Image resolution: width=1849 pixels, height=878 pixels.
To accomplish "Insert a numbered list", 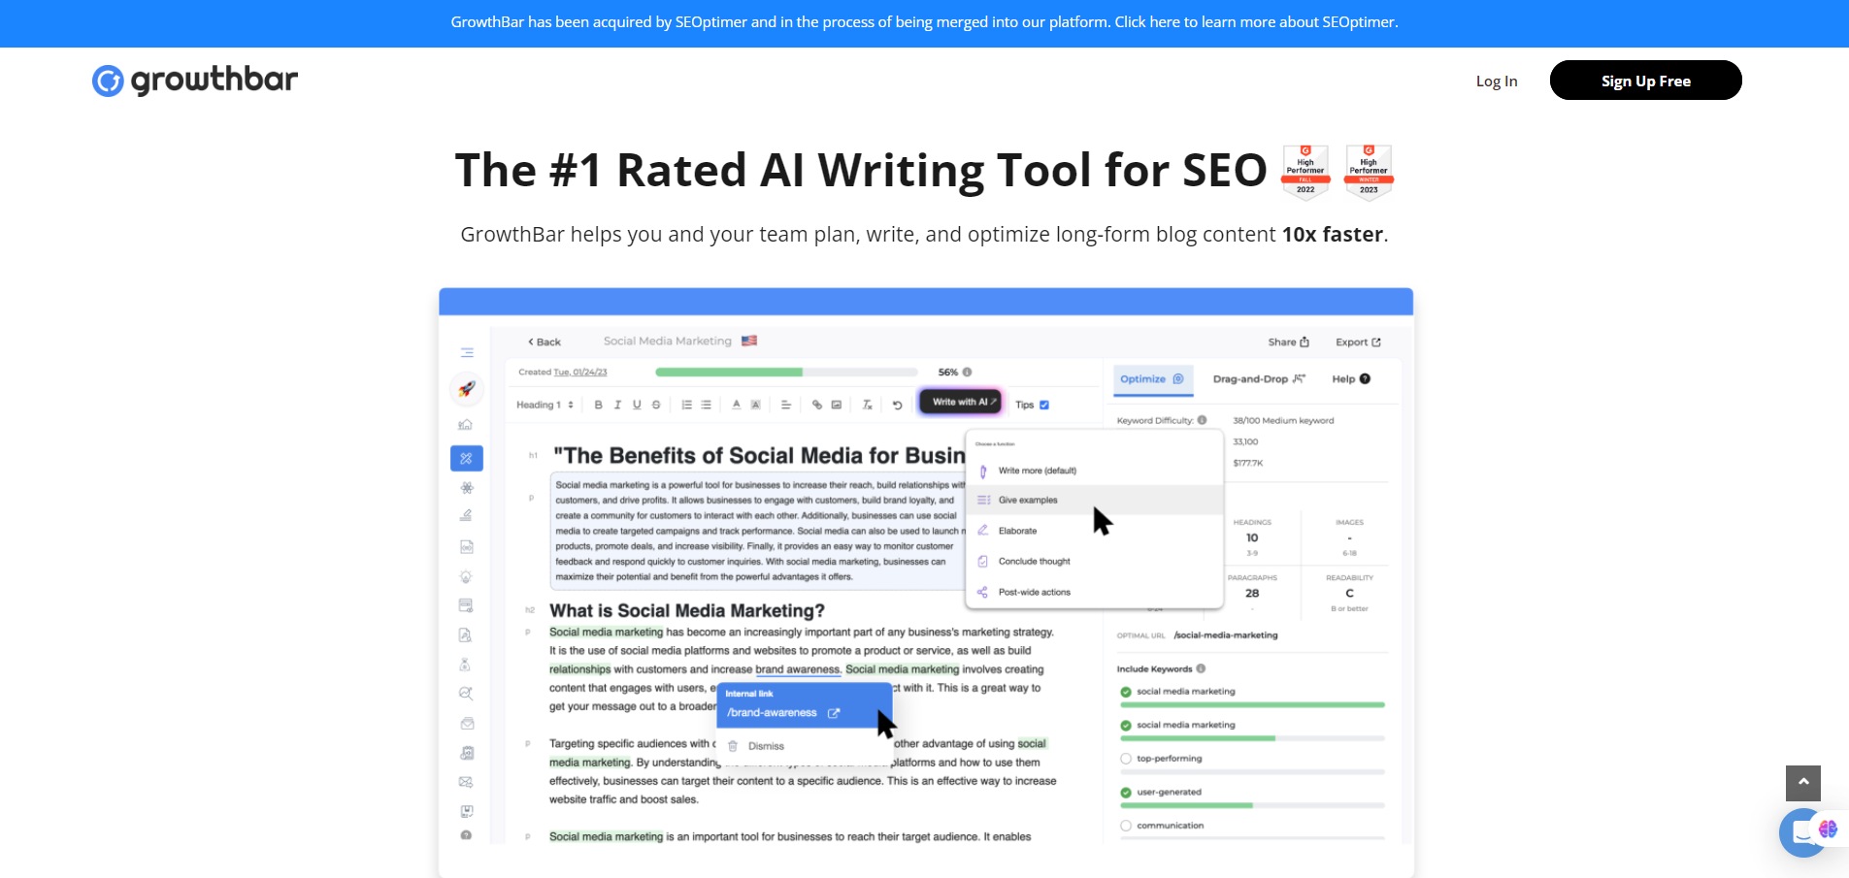I will [686, 406].
